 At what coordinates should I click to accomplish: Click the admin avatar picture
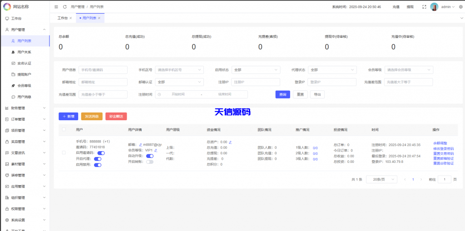(x=434, y=7)
